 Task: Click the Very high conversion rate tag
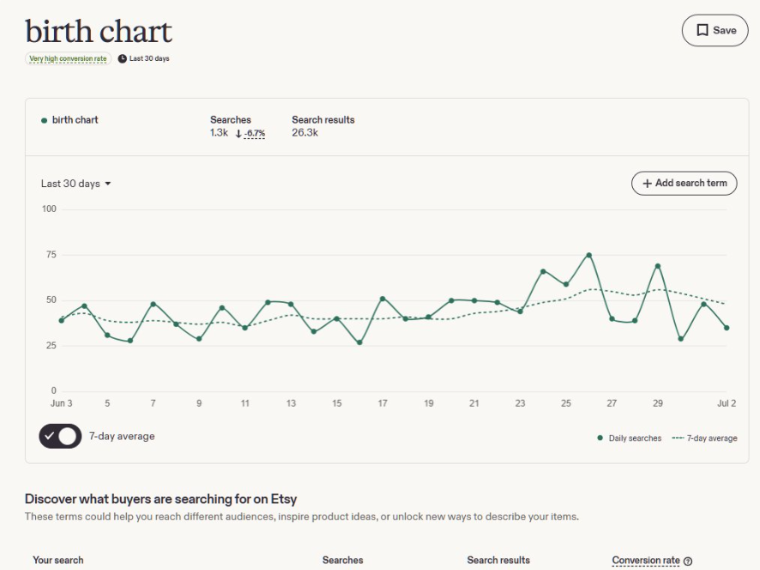coord(68,58)
